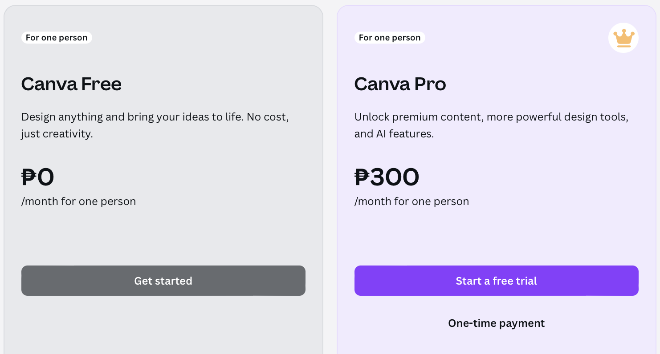
Task: Select the Canva Free heading
Action: 71,84
